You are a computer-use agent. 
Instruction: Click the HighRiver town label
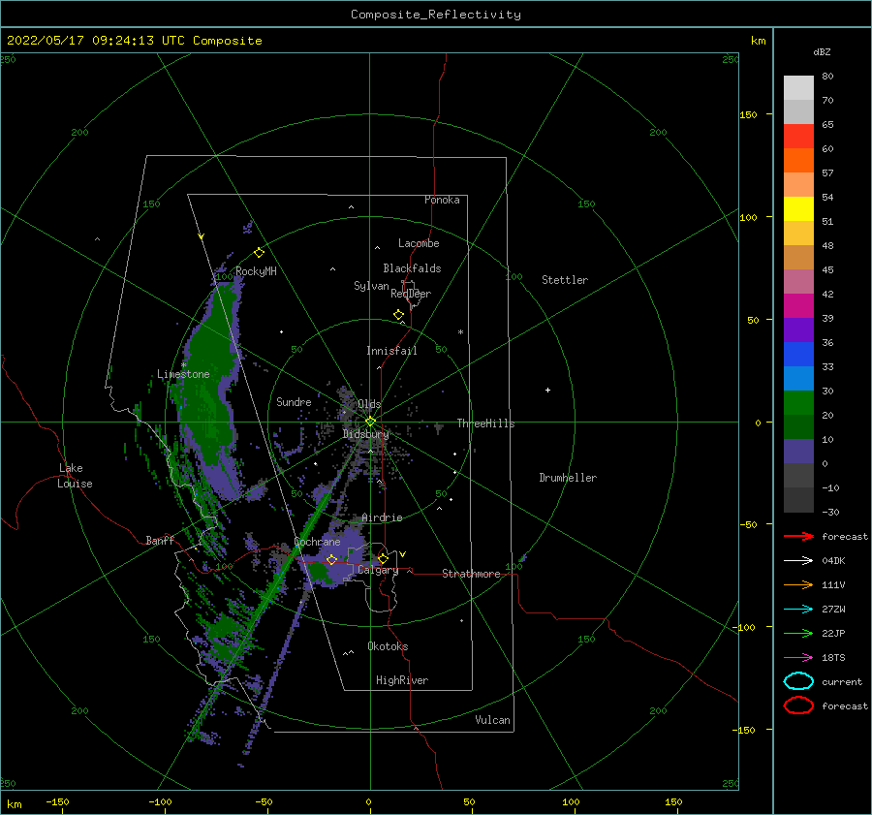(402, 680)
